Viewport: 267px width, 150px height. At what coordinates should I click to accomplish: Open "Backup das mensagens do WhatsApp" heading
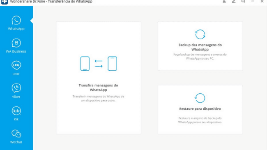pyautogui.click(x=200, y=47)
